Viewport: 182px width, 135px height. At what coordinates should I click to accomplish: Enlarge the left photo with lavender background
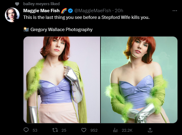pyautogui.click(x=62, y=80)
